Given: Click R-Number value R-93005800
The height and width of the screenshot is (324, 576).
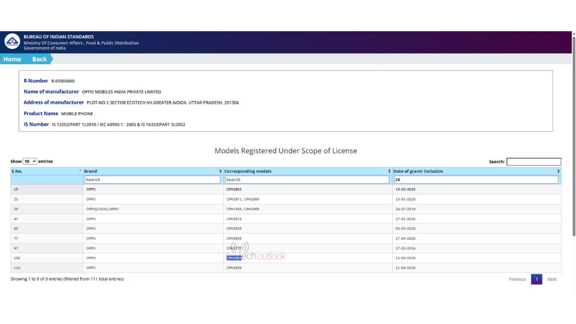Looking at the screenshot, I should [63, 81].
